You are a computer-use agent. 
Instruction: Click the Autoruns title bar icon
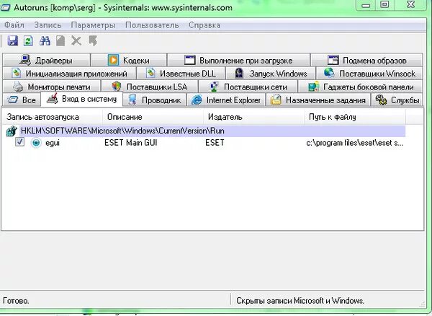click(5, 7)
